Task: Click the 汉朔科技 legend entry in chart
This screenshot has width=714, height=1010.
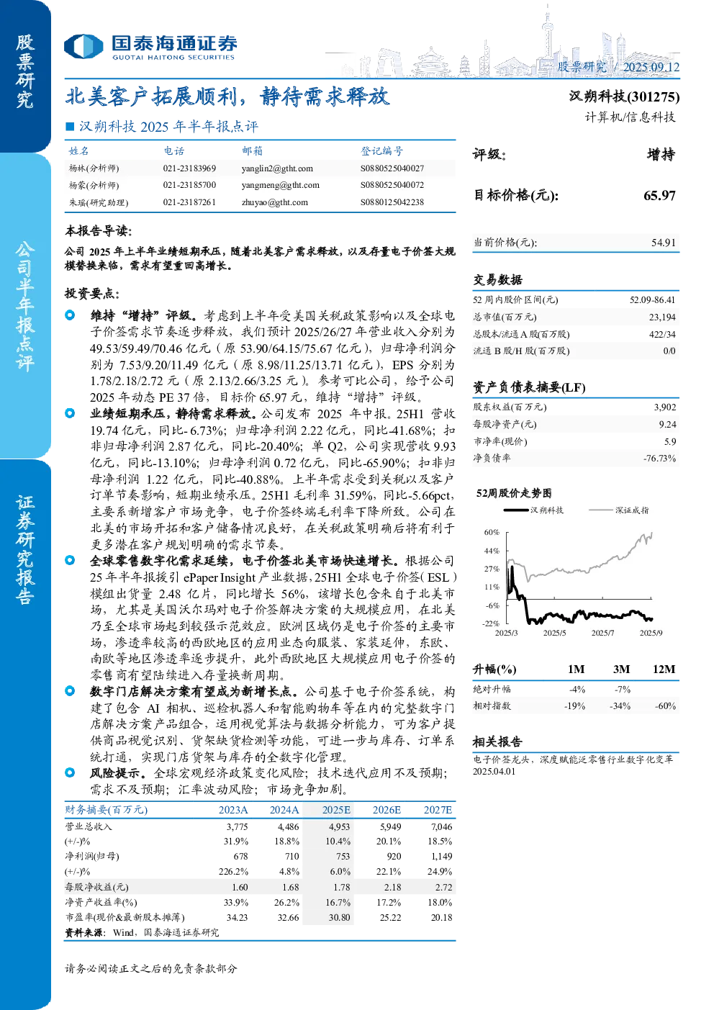Action: pyautogui.click(x=534, y=510)
